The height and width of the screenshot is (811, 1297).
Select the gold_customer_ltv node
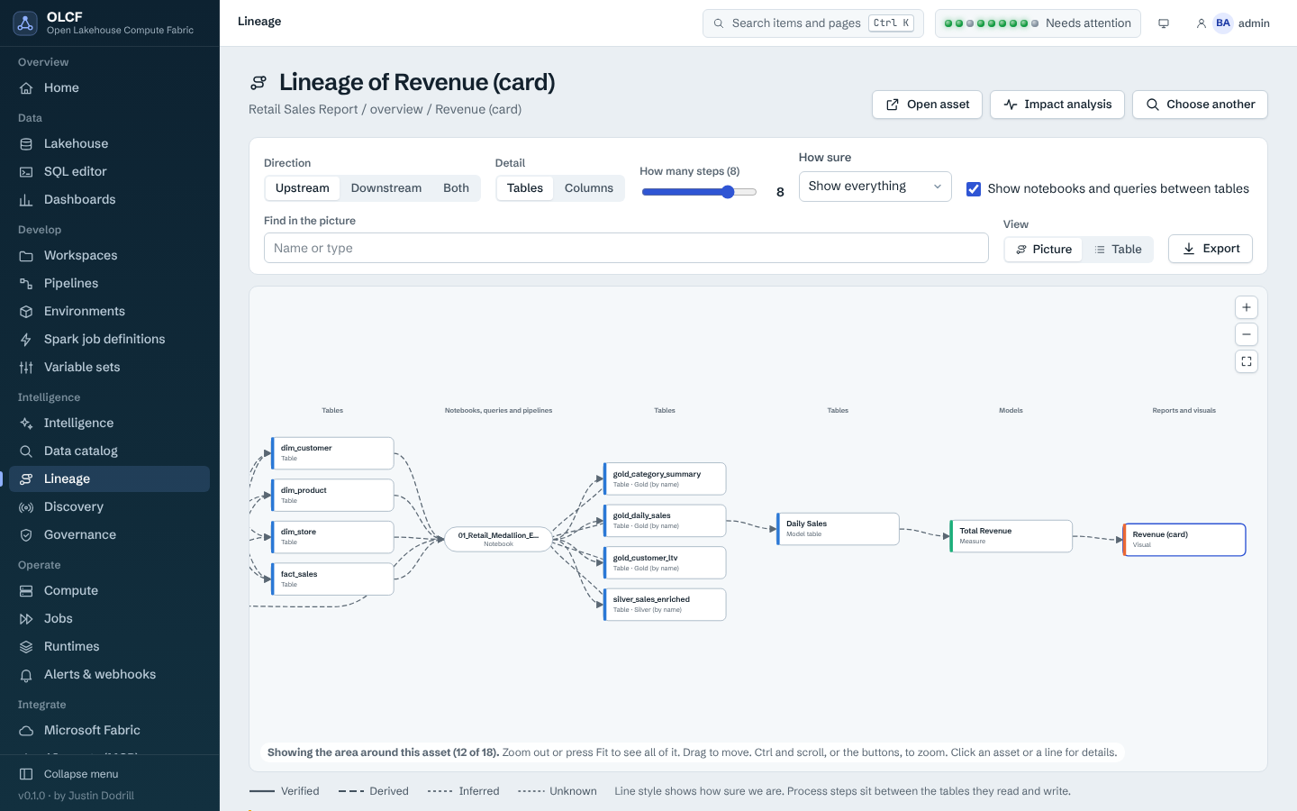tap(665, 563)
